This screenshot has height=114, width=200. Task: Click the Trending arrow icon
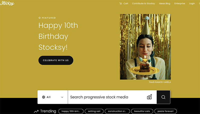[36, 111]
